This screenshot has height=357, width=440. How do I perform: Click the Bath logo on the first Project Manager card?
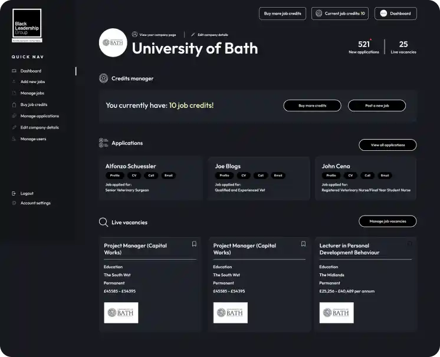click(x=122, y=313)
